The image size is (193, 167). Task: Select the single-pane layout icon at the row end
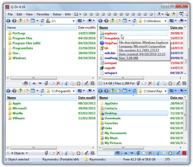click(151, 14)
